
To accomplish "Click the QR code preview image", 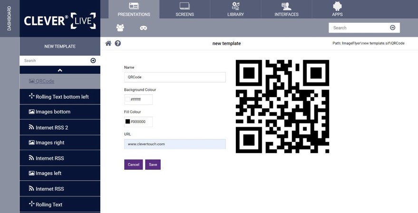I will [282, 106].
